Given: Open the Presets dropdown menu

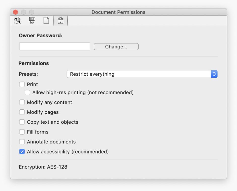Looking at the screenshot, I should [139, 74].
